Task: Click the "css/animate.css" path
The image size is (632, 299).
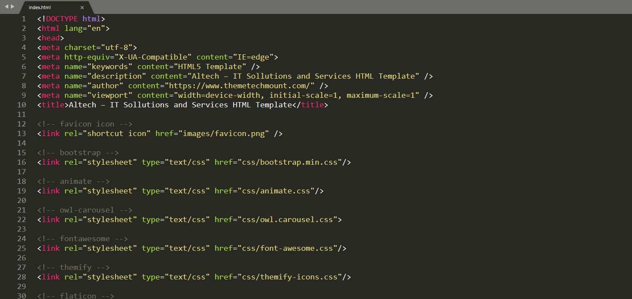Action: (x=276, y=191)
